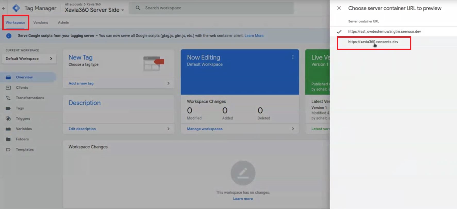The height and width of the screenshot is (209, 457).
Task: Click the New Tag illustration icon
Action: 154,63
